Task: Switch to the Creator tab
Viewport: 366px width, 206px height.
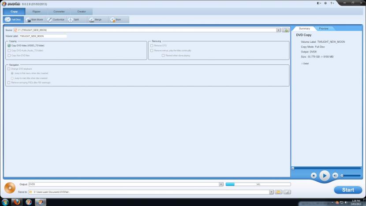Action: coord(82,11)
